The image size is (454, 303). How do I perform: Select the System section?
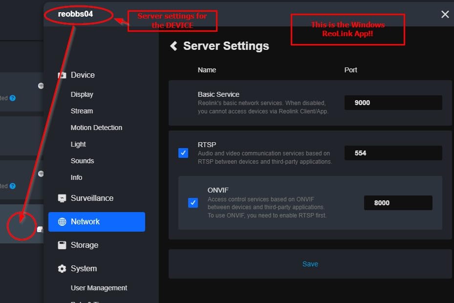84,268
